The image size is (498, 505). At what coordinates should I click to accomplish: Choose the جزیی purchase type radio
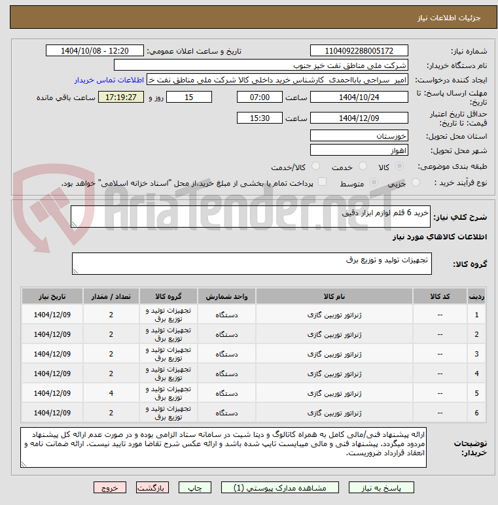coord(416,183)
